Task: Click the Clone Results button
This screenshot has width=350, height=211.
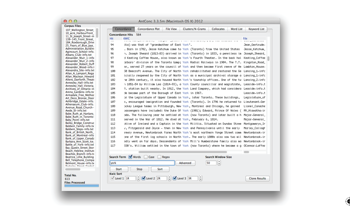Action: 257,178
